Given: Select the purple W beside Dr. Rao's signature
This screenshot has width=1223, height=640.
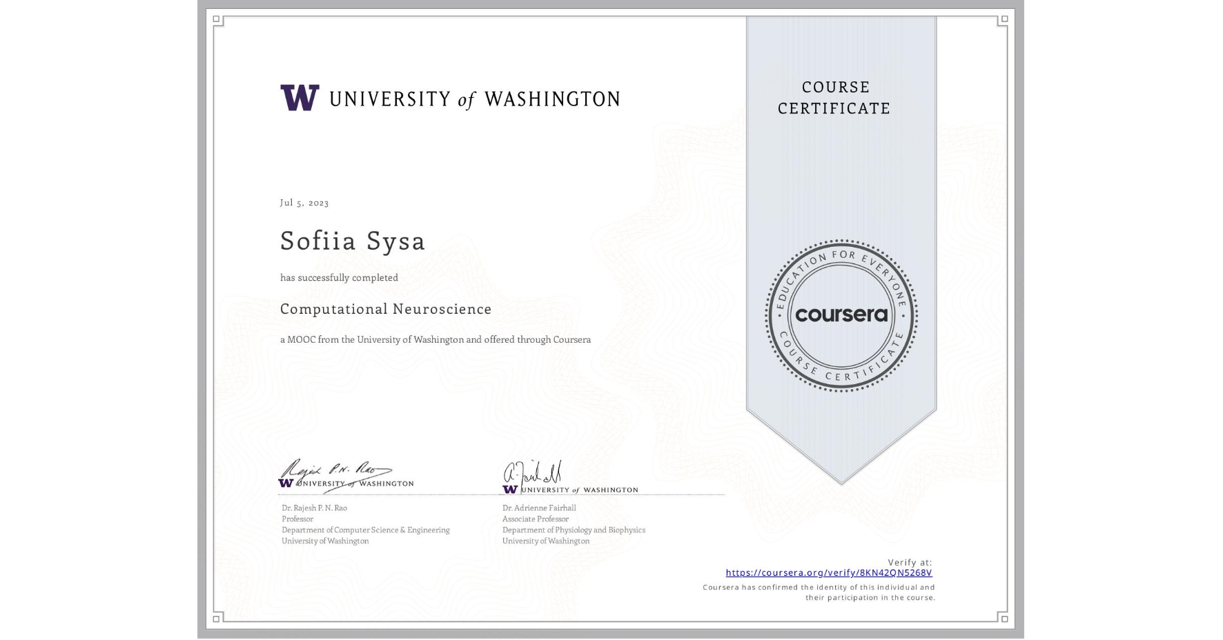Looking at the screenshot, I should coord(288,484).
